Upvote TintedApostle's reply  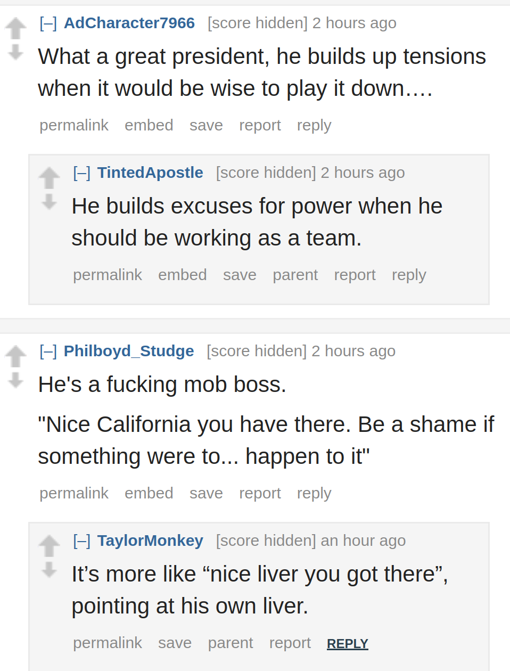[50, 178]
